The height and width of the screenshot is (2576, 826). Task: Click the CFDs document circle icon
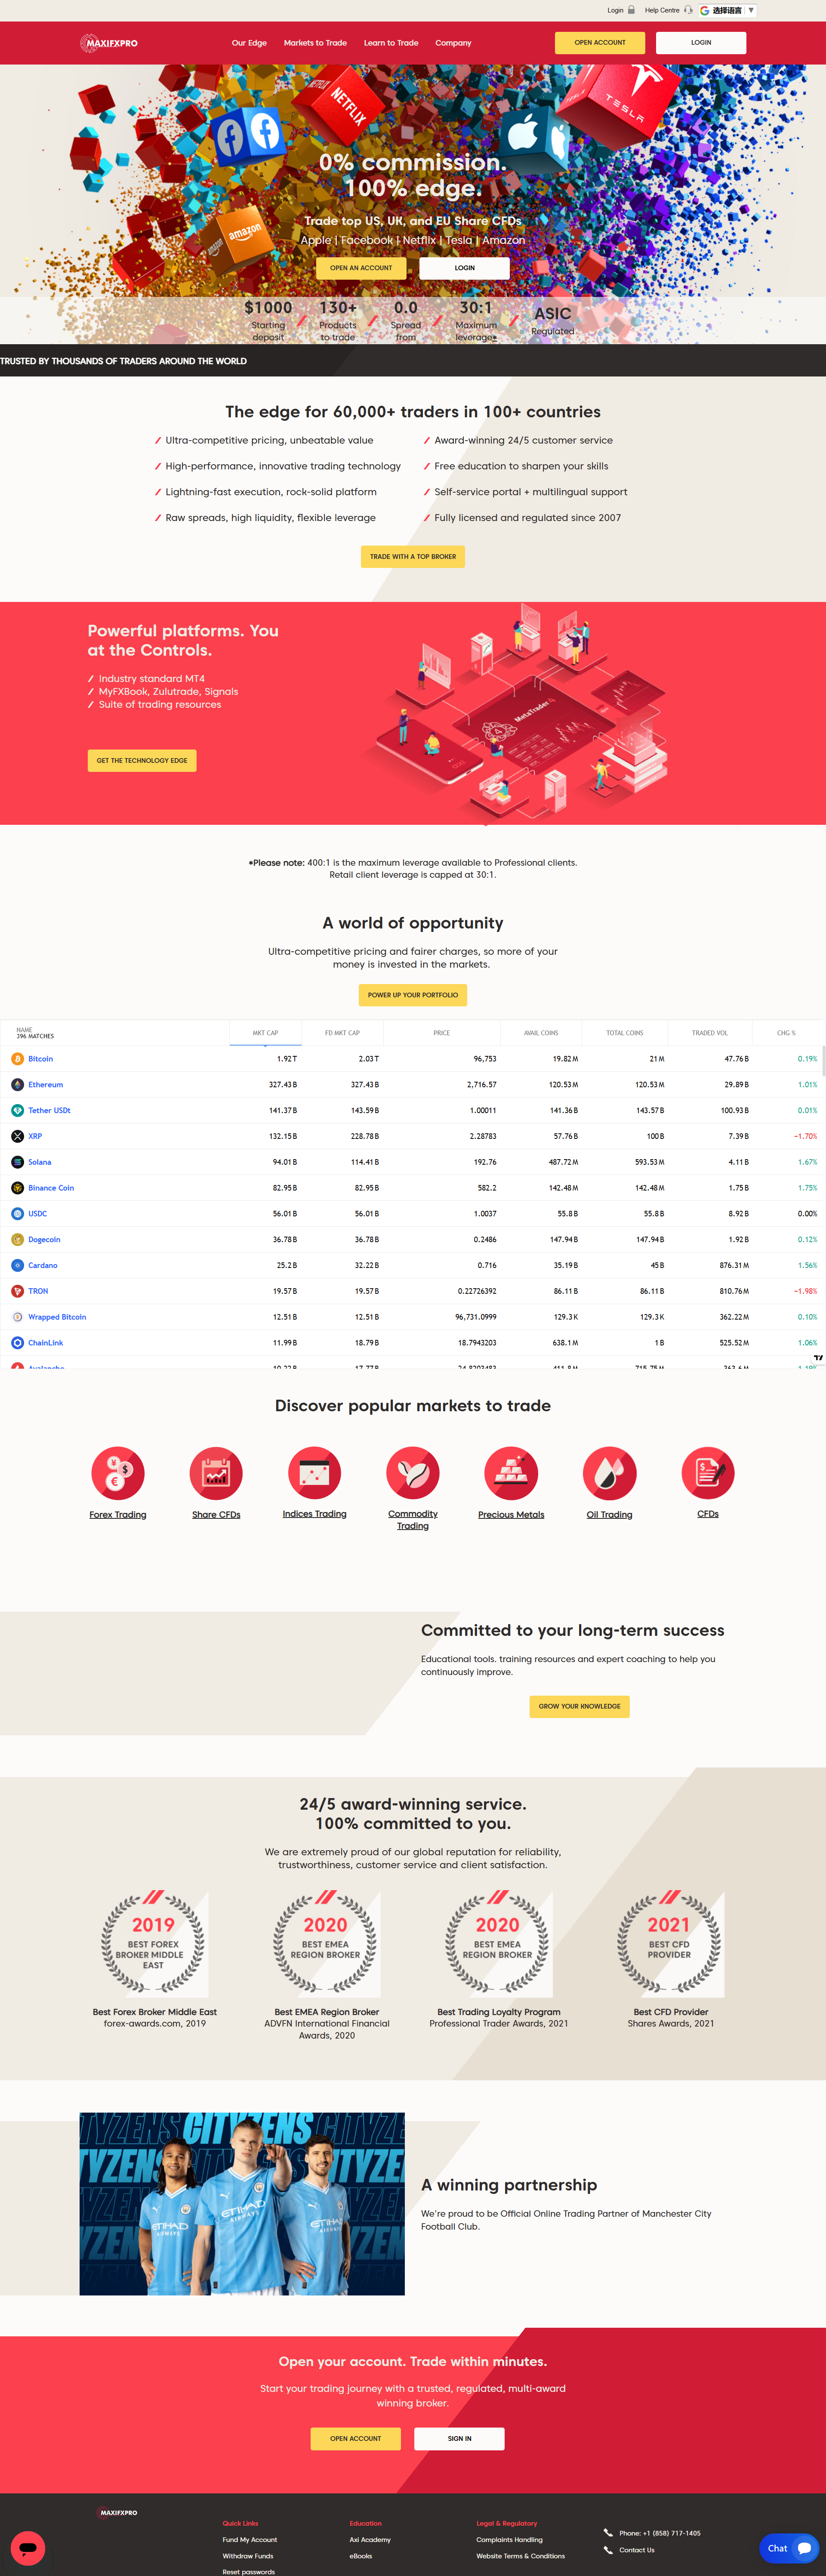tap(708, 1473)
